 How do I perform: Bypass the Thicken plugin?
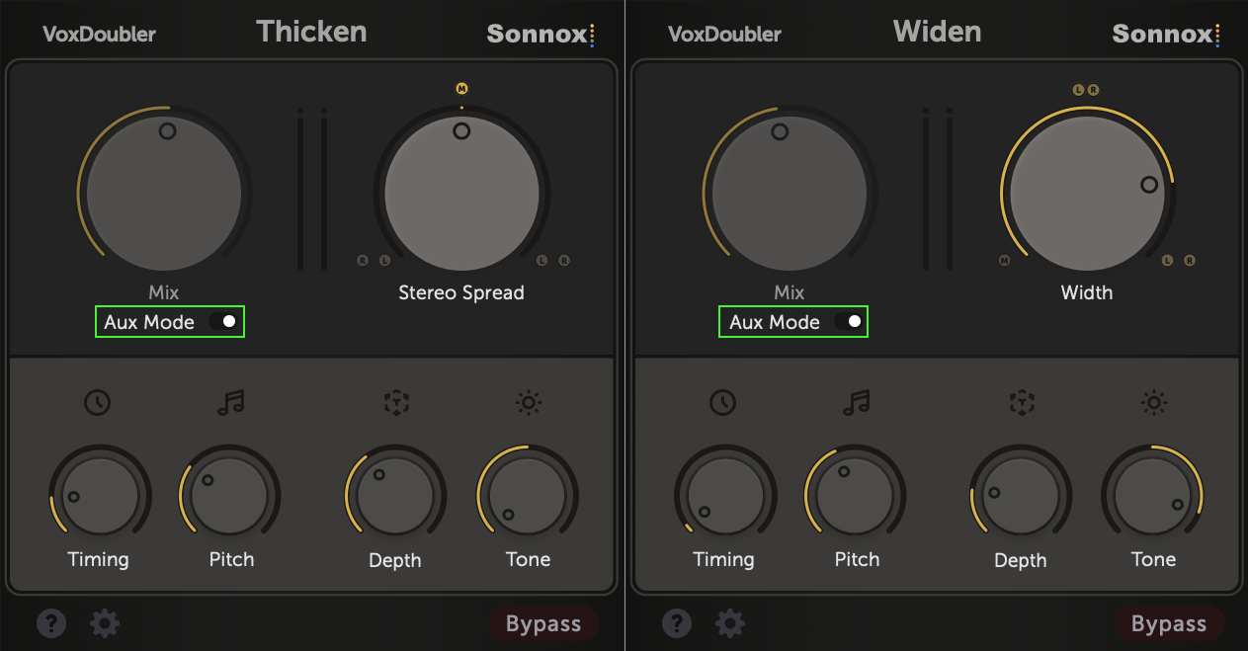tap(543, 624)
